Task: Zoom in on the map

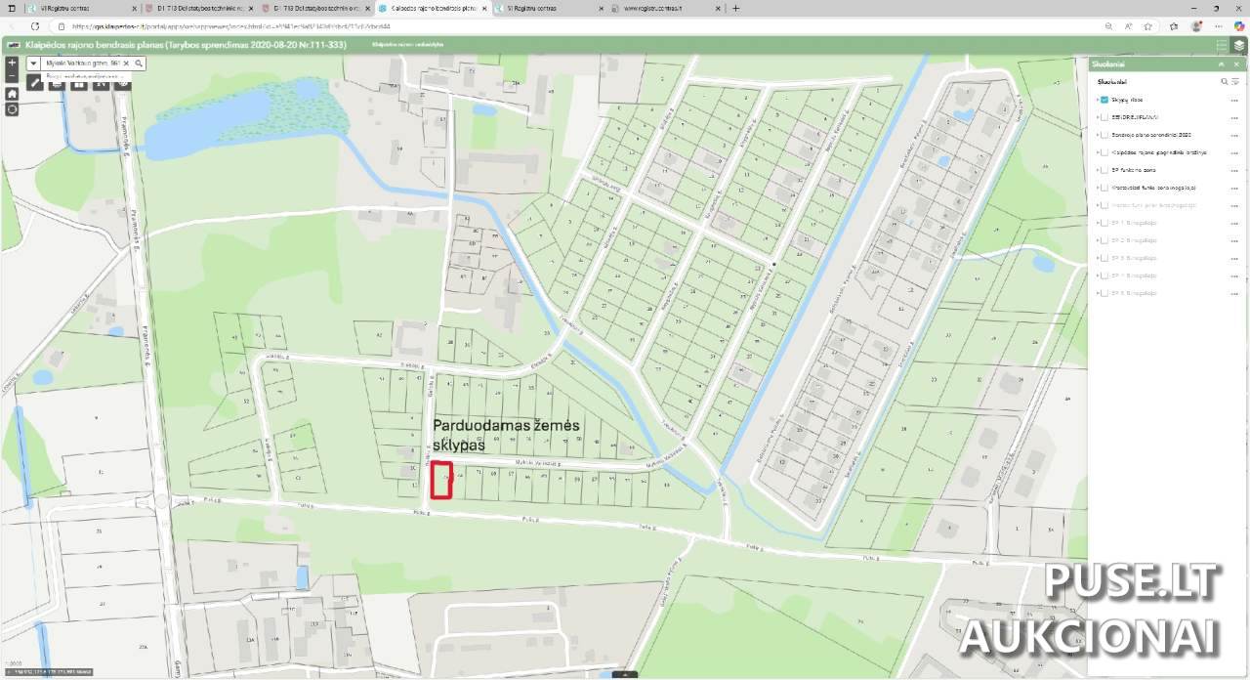Action: (x=12, y=63)
